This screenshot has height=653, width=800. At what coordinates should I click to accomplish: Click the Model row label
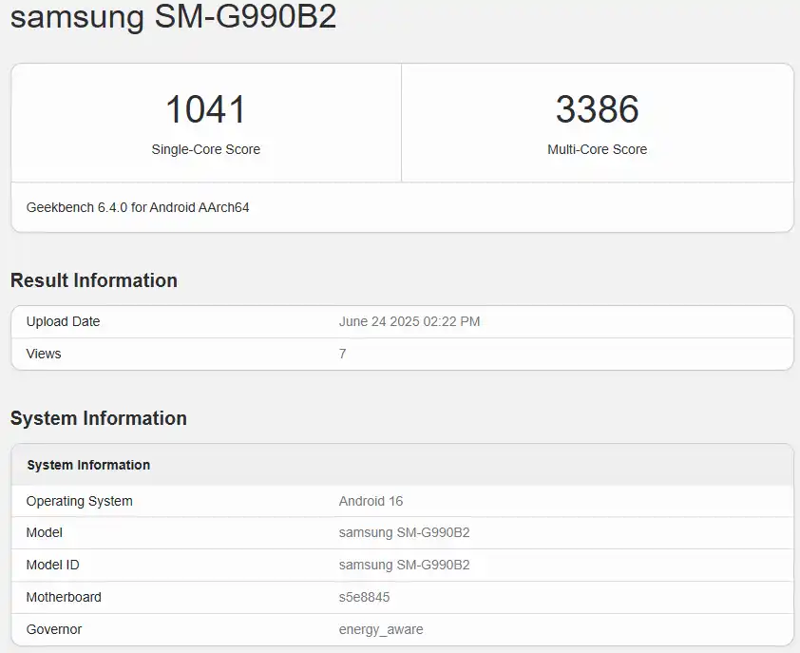45,532
